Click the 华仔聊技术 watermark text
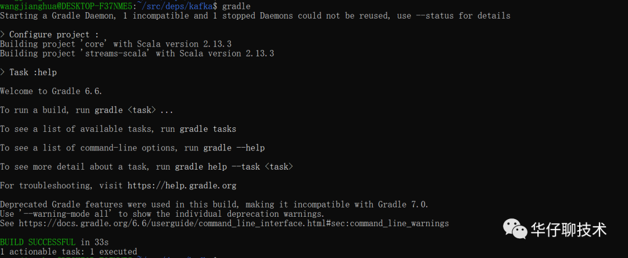 click(568, 230)
